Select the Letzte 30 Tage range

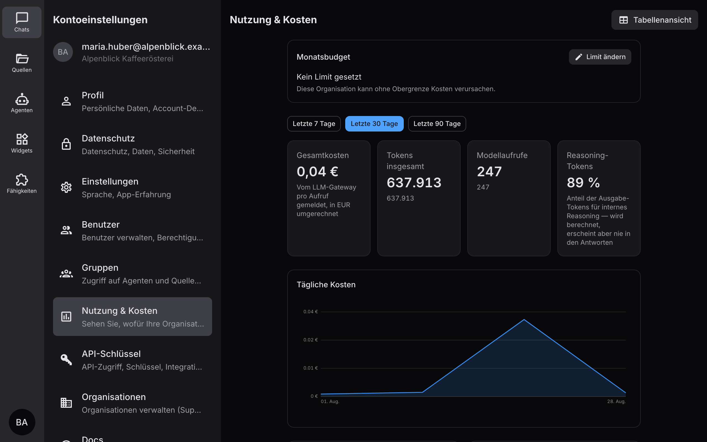(x=374, y=124)
